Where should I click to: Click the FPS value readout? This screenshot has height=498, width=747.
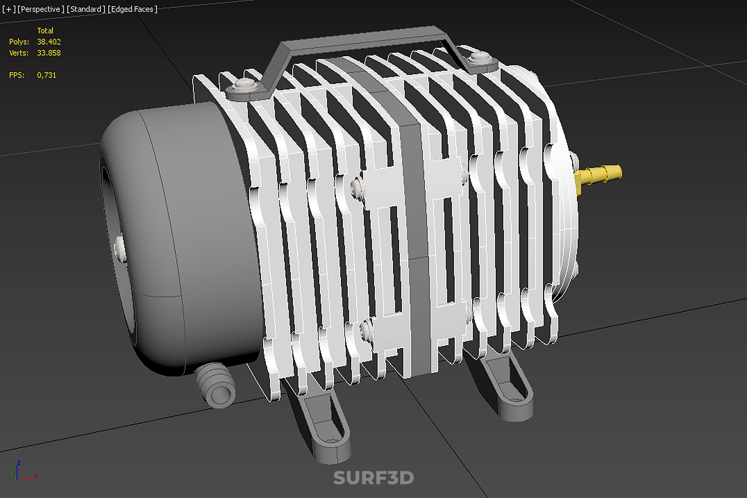point(46,75)
